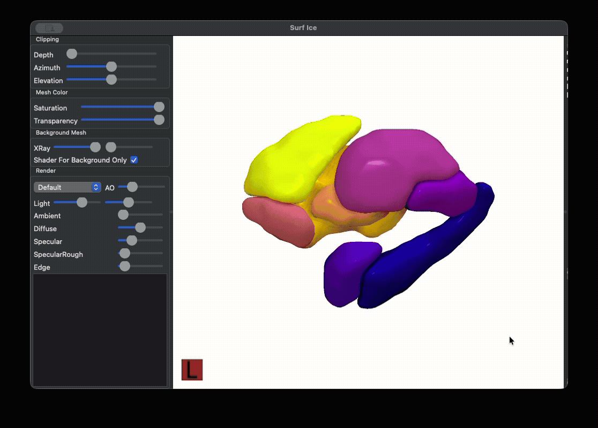598x428 pixels.
Task: Click the Depth clipping slider handle
Action: click(72, 54)
